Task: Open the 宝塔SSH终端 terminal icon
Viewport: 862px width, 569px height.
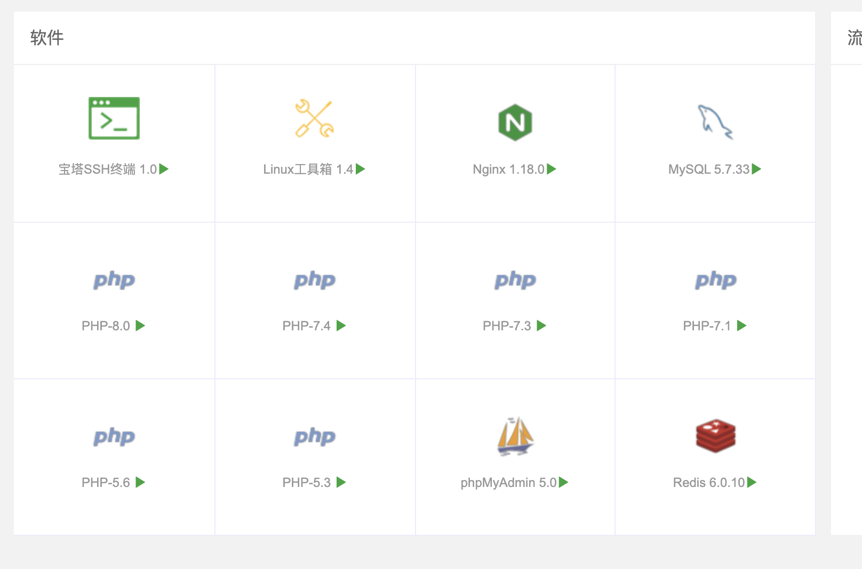Action: [114, 118]
